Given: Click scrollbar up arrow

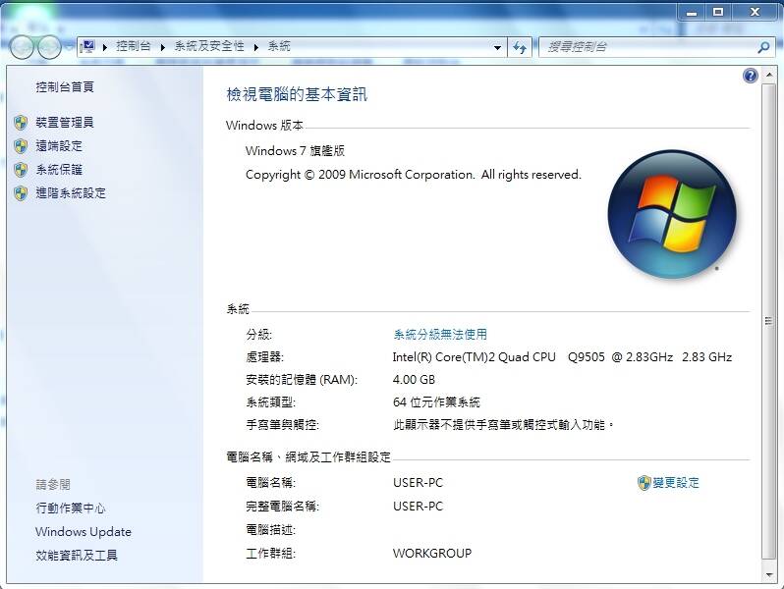Looking at the screenshot, I should tap(769, 76).
